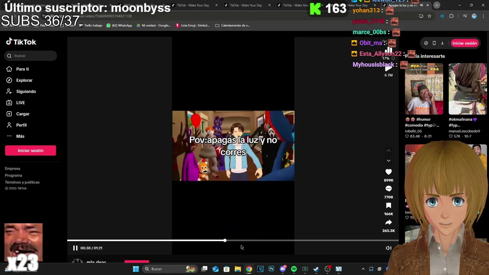Click the top-right Iniciar sesión button

[x=465, y=43]
